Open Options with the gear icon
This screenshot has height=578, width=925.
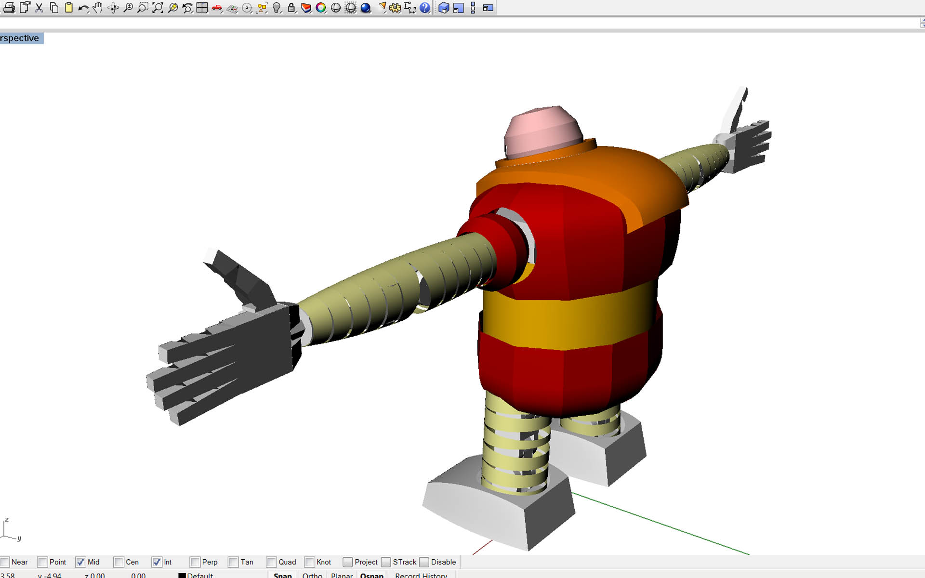point(396,8)
